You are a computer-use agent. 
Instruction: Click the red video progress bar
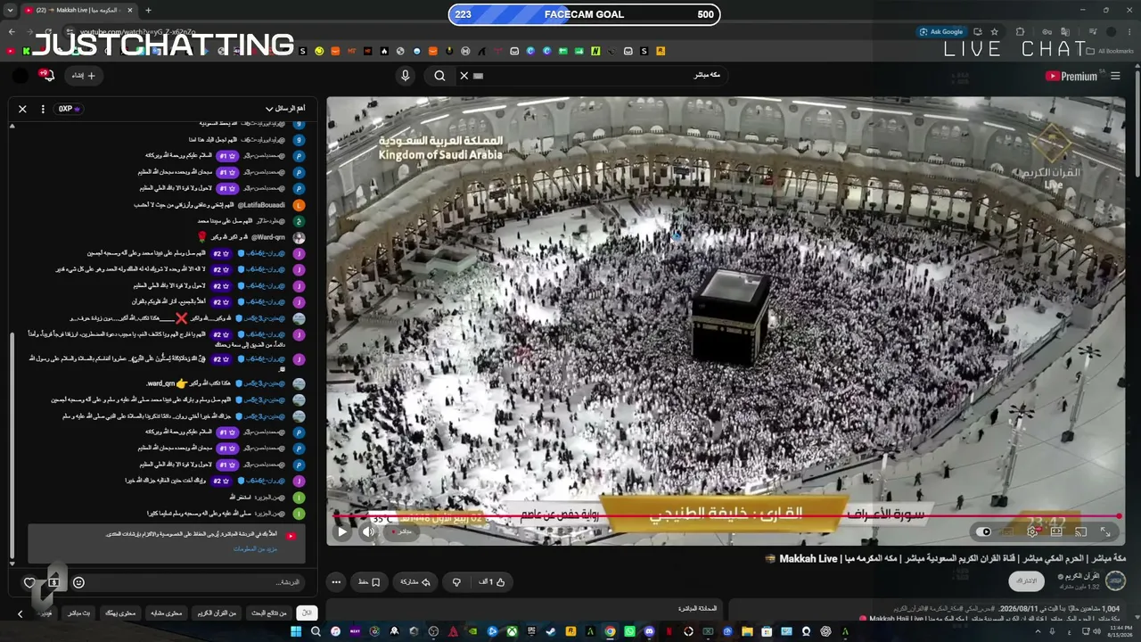coord(726,516)
